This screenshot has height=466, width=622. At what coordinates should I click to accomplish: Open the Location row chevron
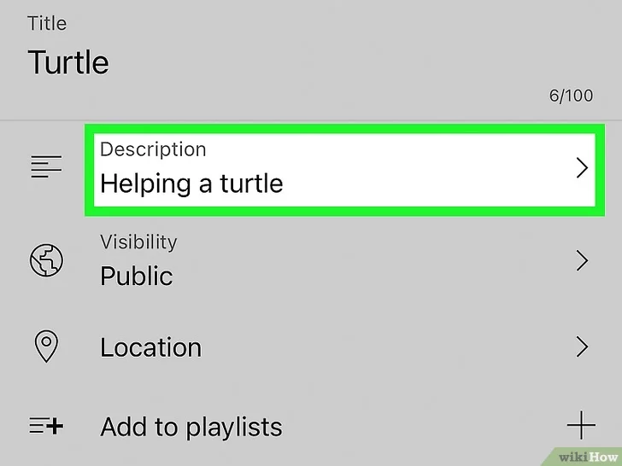click(582, 347)
